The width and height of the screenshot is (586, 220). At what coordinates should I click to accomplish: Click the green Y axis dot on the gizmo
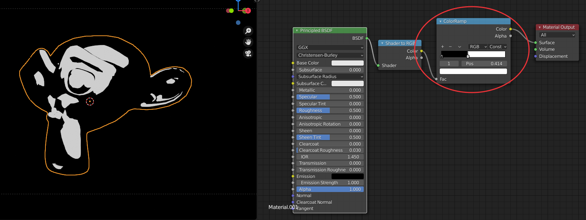click(x=231, y=11)
